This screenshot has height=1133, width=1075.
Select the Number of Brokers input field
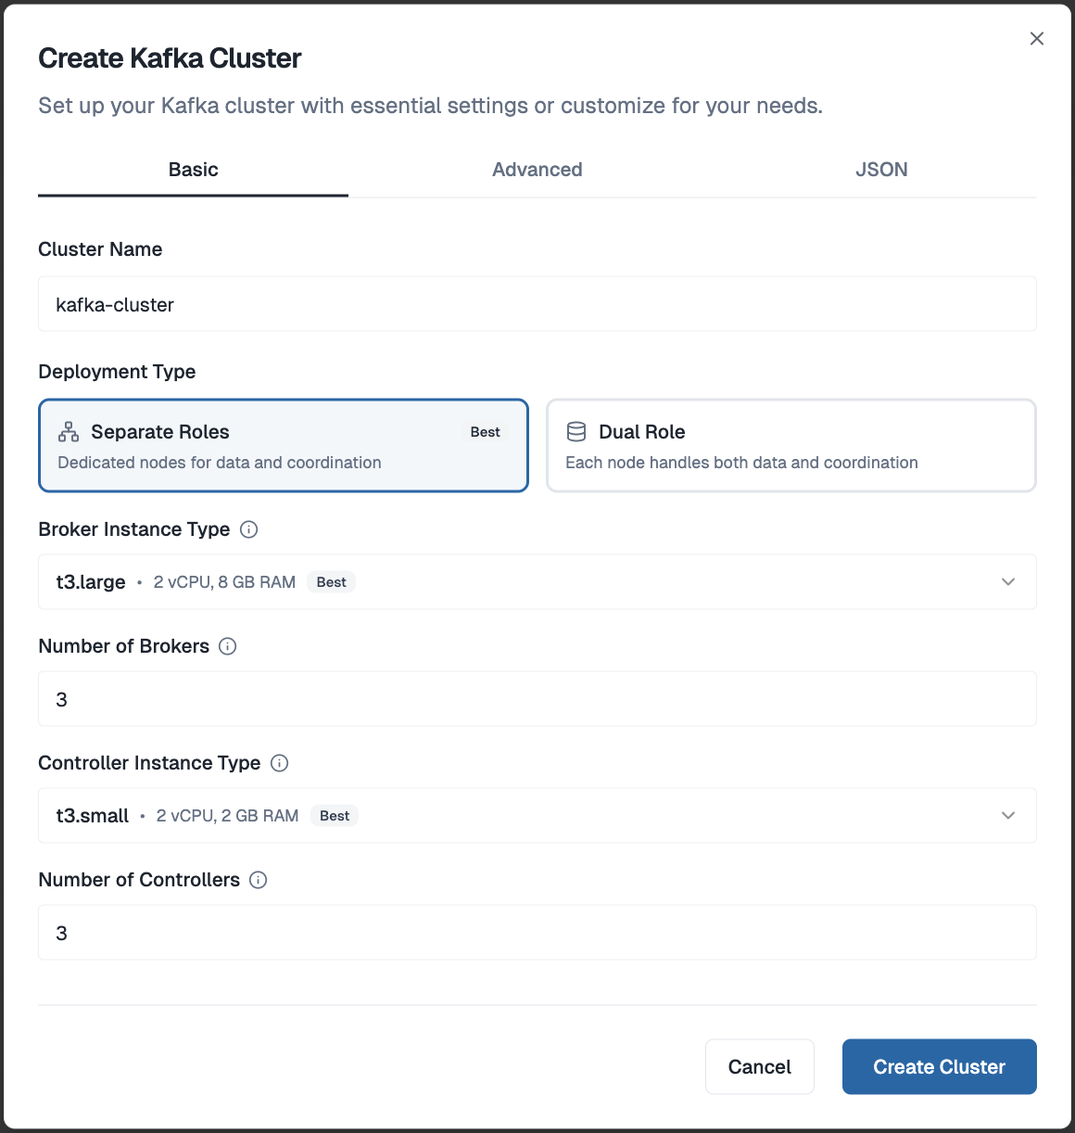[537, 699]
